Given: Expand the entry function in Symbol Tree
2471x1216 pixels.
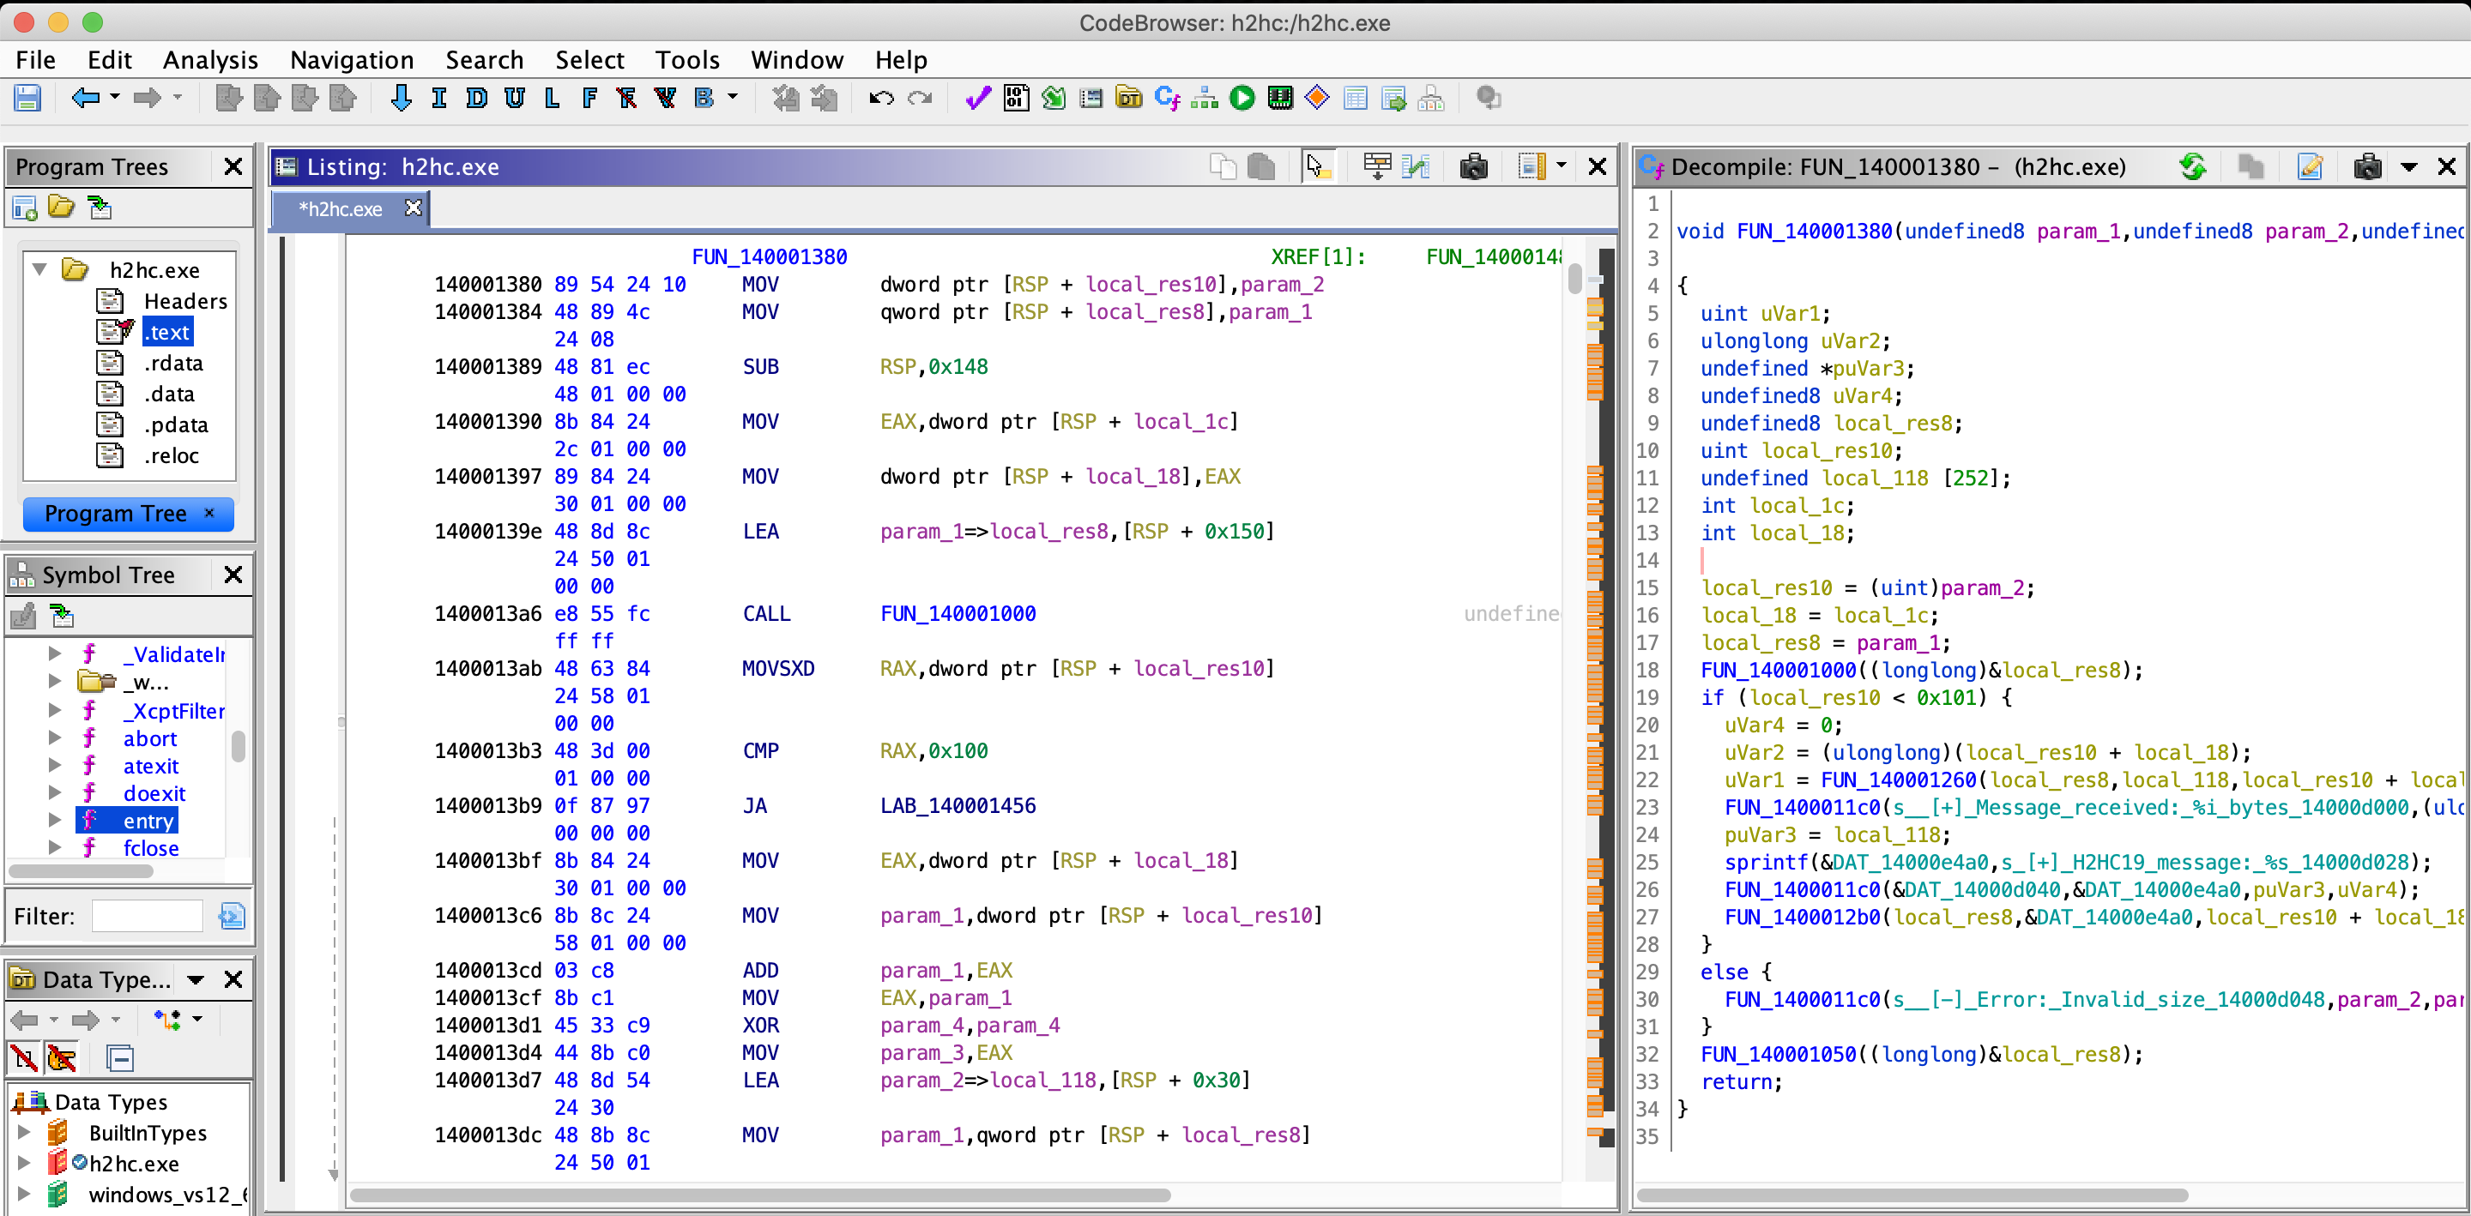Looking at the screenshot, I should tap(55, 820).
